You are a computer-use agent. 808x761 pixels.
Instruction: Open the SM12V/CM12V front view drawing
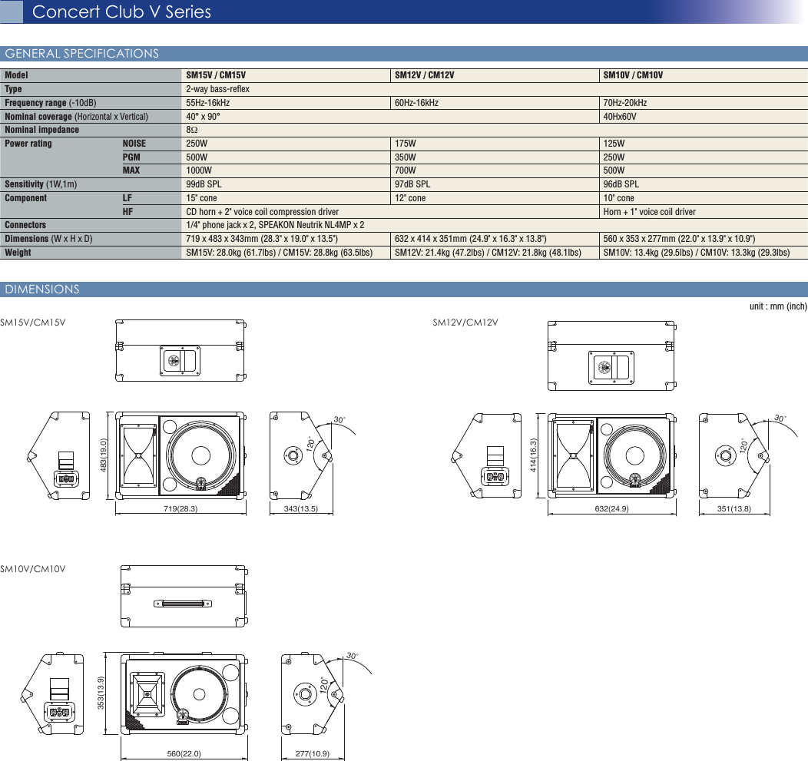[611, 455]
